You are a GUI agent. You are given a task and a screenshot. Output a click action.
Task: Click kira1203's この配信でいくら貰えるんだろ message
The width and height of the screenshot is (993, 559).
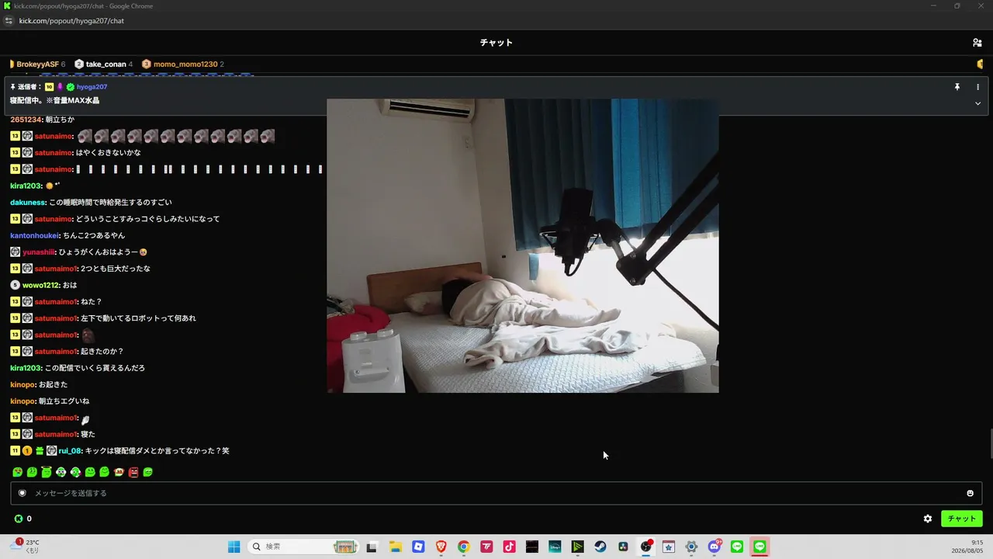(95, 368)
